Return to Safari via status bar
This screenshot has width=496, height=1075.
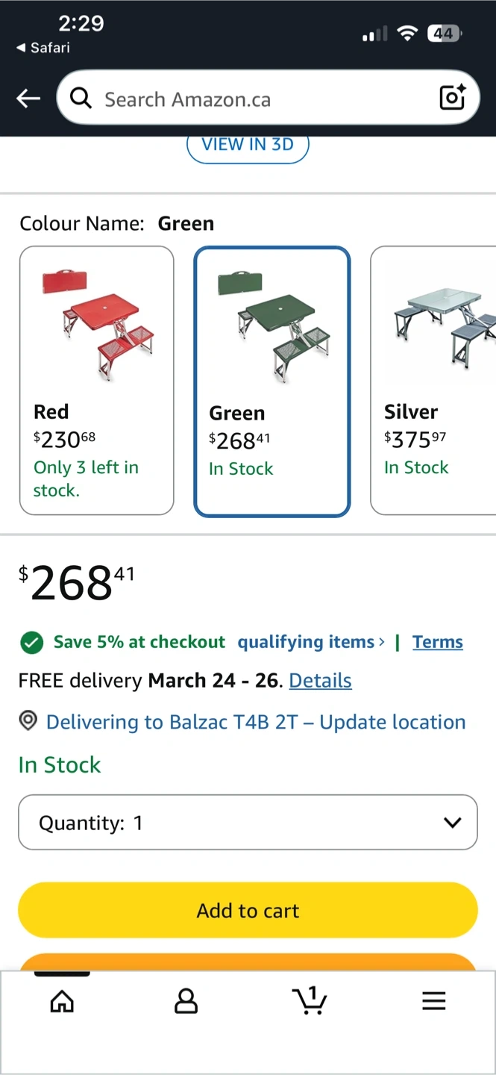pyautogui.click(x=43, y=48)
